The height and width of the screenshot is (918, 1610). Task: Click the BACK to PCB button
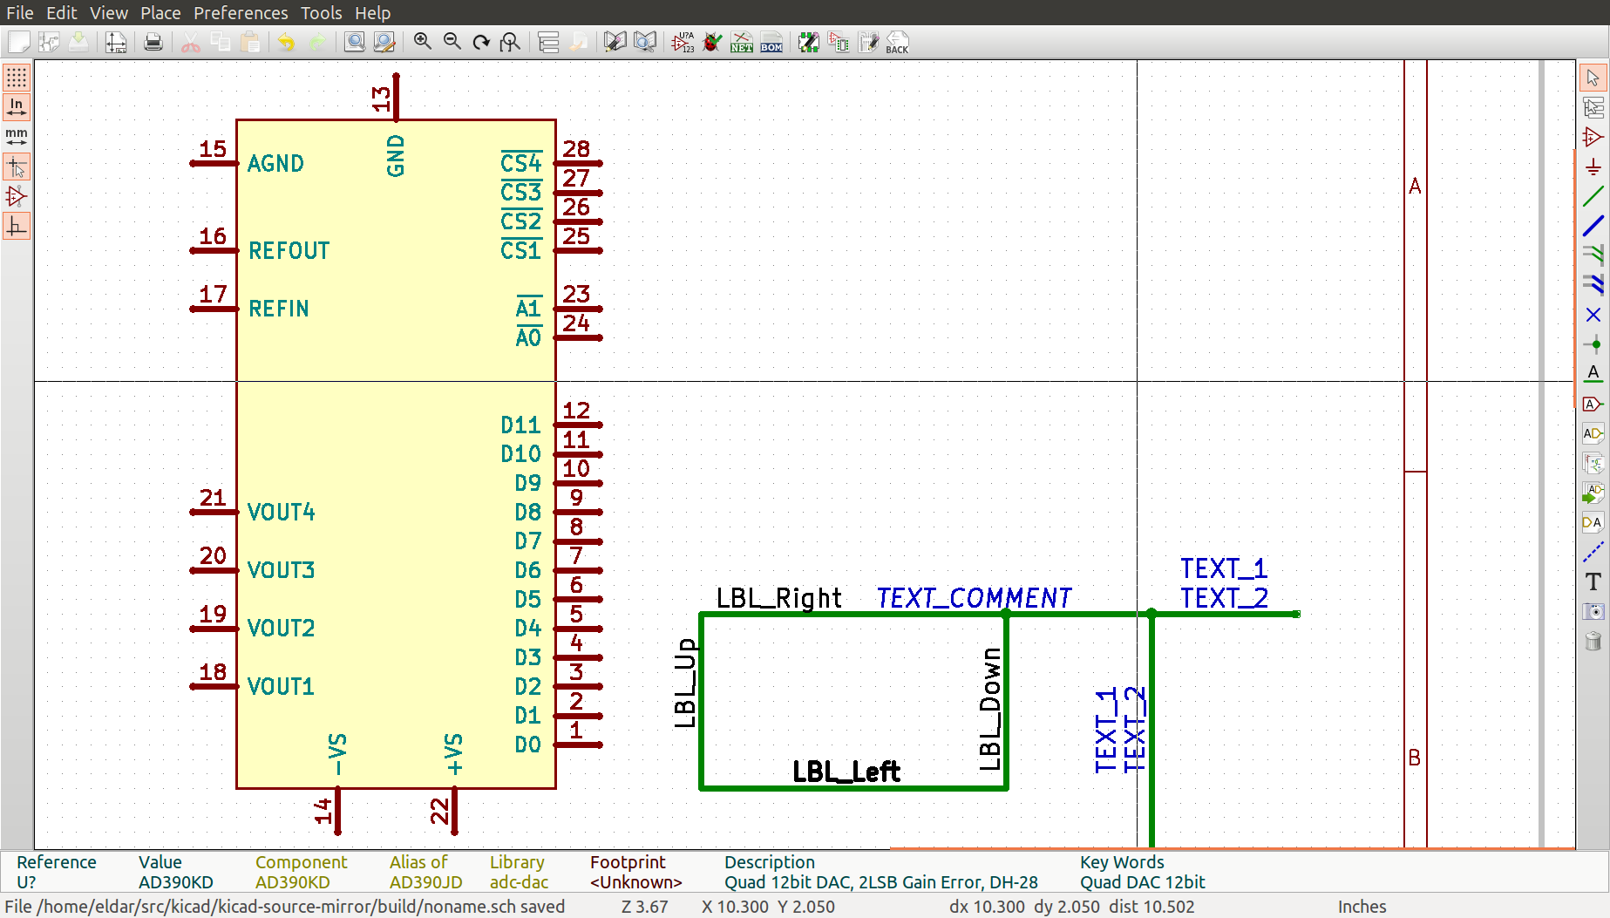point(897,42)
